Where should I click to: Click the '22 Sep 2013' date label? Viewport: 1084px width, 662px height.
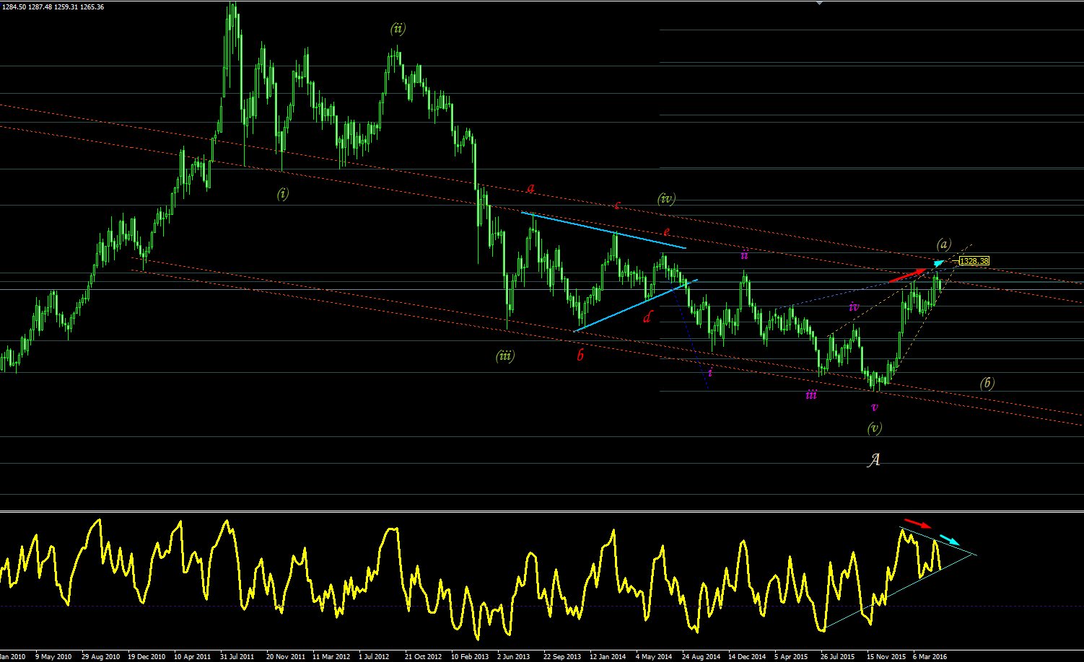point(562,657)
